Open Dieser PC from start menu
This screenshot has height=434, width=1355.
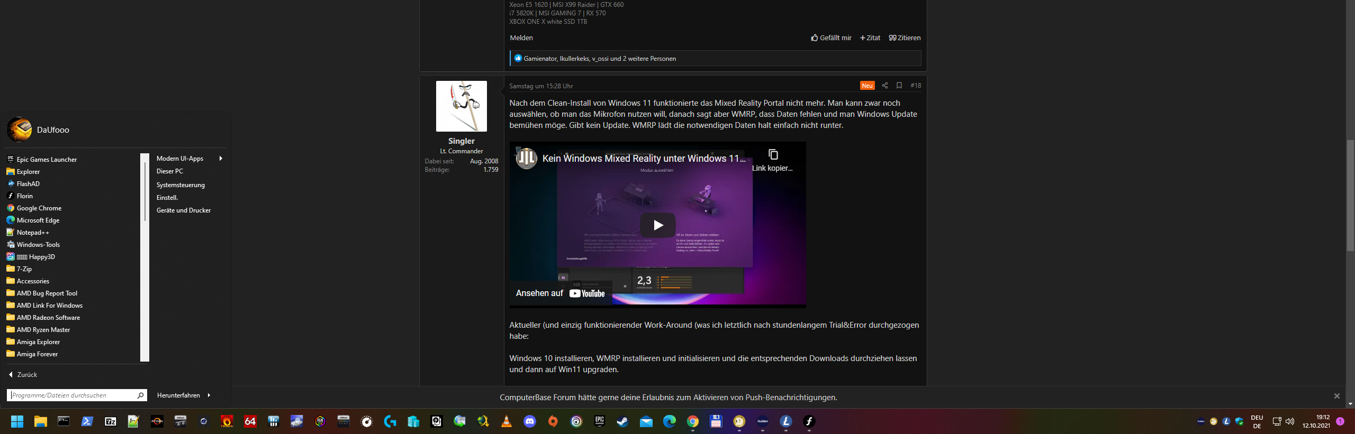[x=170, y=171]
